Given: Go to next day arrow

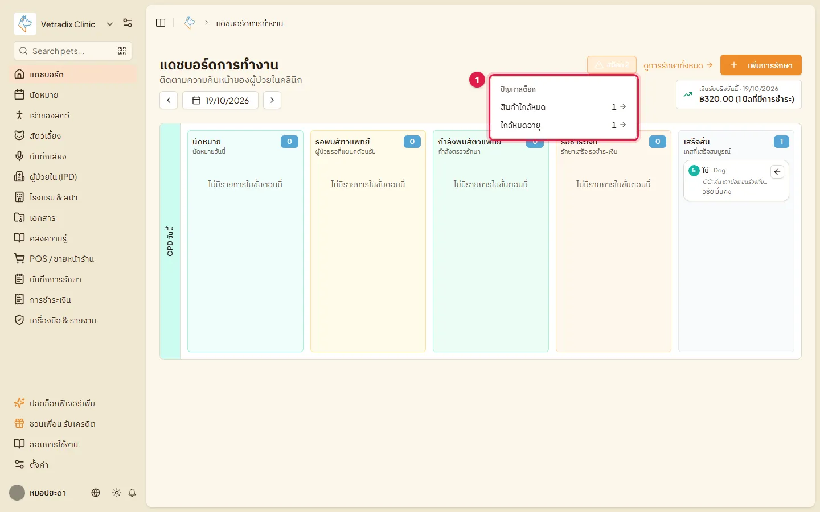Looking at the screenshot, I should (272, 100).
